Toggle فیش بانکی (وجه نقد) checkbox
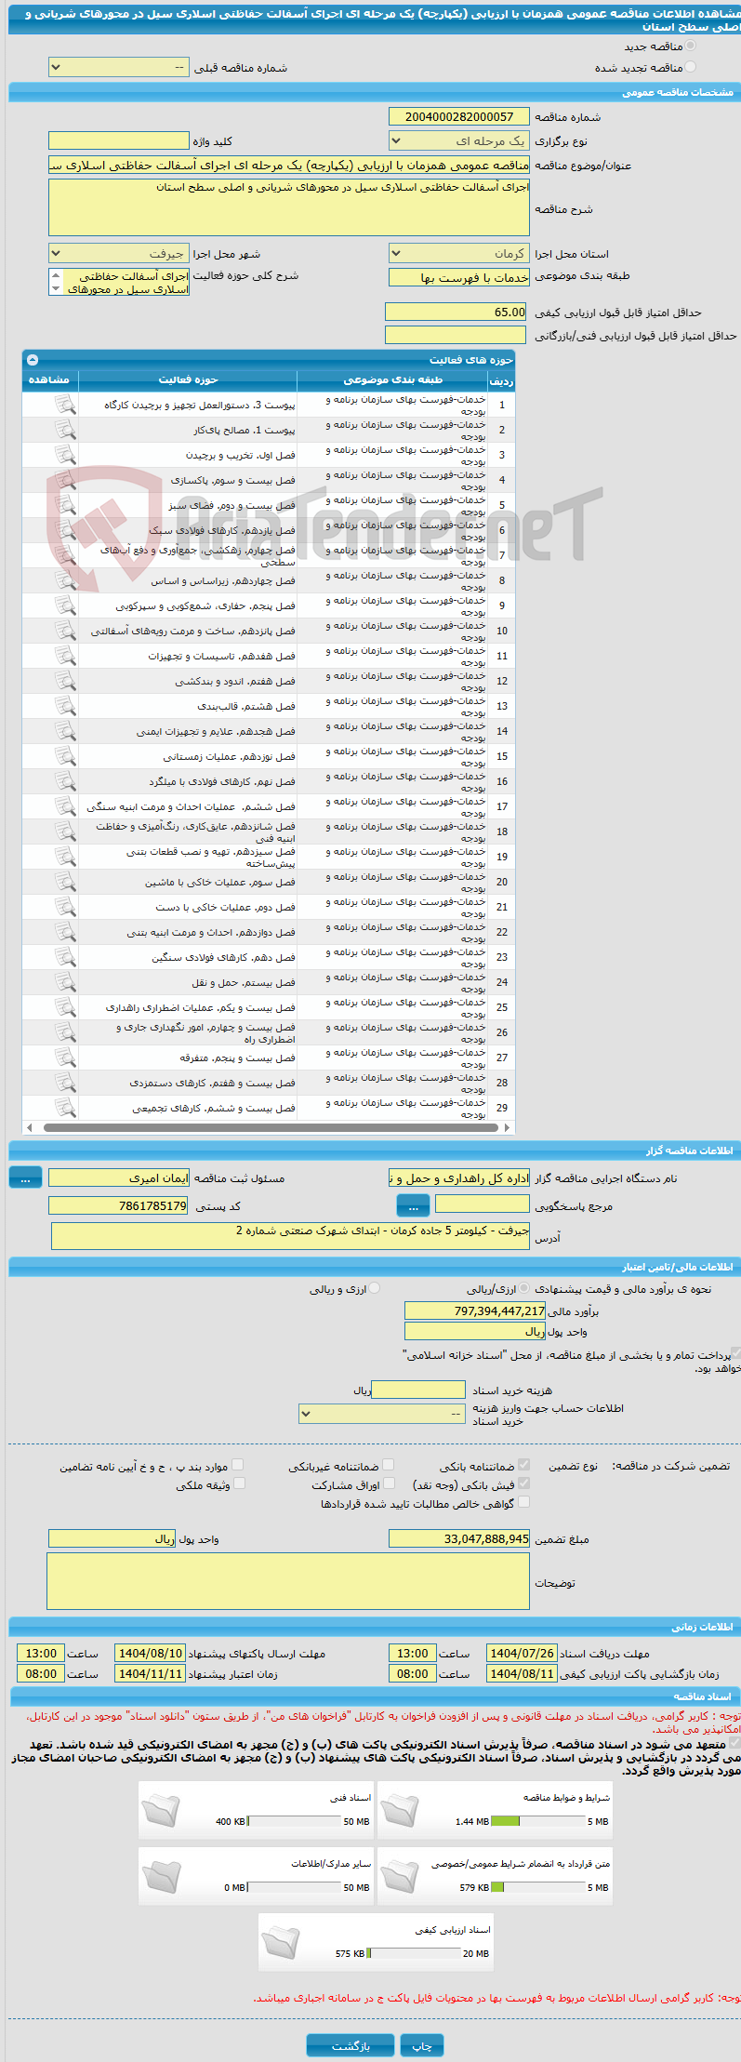741x2062 pixels. (x=523, y=1483)
